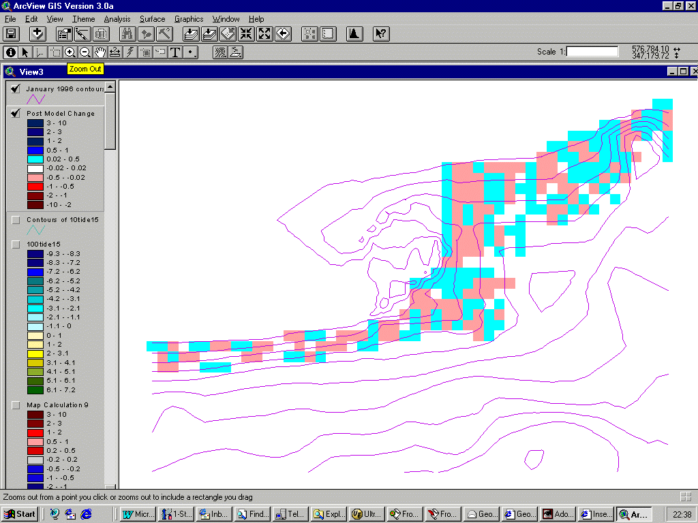Open the Analysis menu

(117, 18)
